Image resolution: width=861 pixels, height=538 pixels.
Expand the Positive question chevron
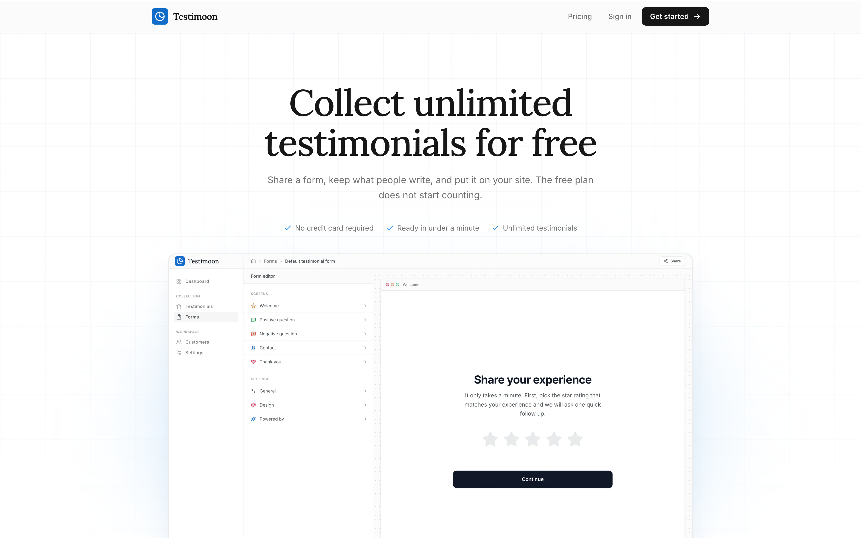click(365, 320)
